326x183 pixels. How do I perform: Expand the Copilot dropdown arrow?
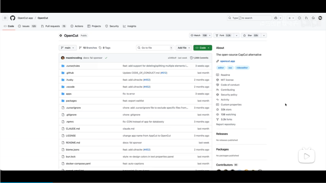pyautogui.click(x=280, y=18)
